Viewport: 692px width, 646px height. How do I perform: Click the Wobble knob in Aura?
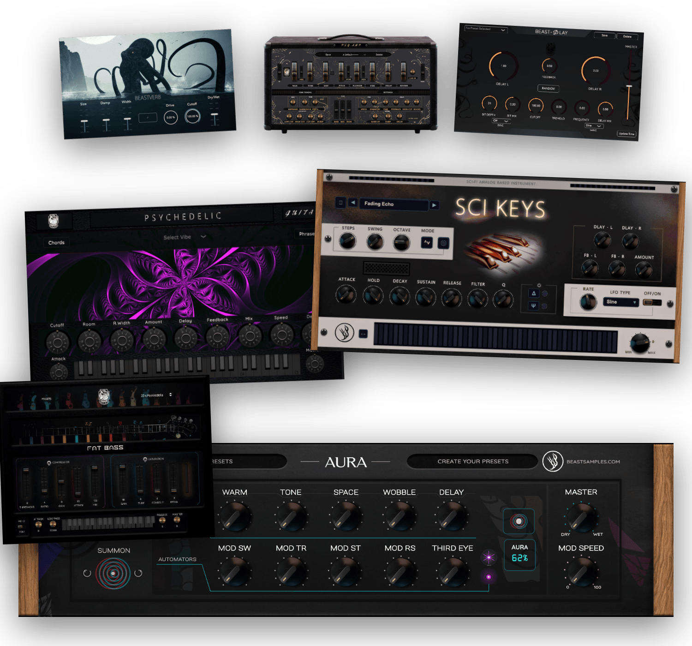coord(400,517)
